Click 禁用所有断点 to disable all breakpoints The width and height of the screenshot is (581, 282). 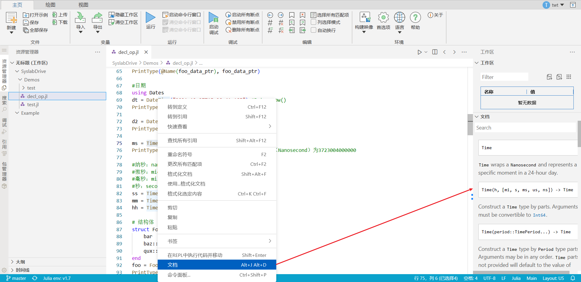click(242, 22)
